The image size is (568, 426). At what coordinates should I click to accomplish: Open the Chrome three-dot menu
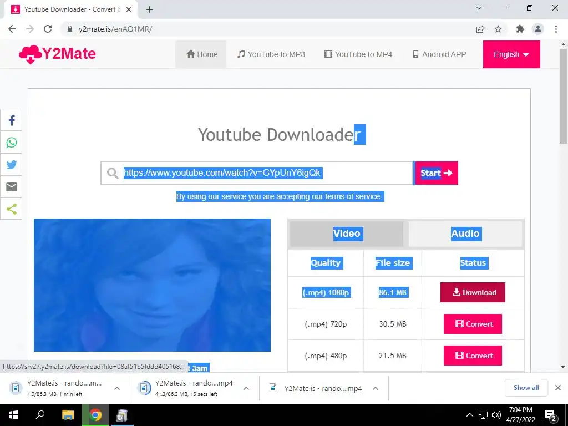[556, 29]
